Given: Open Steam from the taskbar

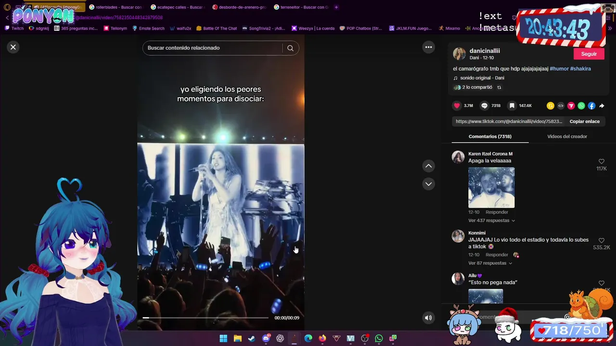Looking at the screenshot, I should point(252,338).
